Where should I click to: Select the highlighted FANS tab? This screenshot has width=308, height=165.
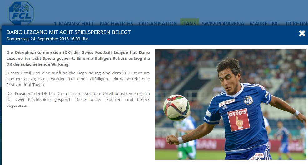(190, 22)
